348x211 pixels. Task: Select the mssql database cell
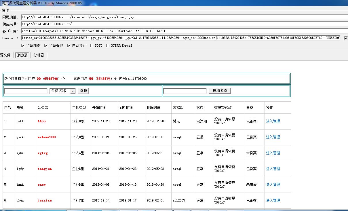point(177,137)
